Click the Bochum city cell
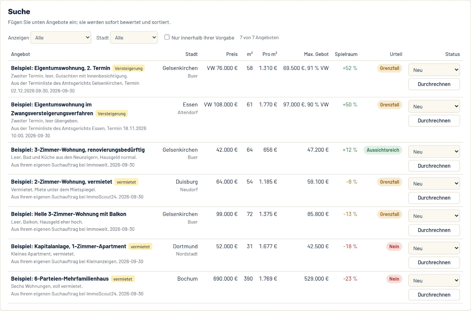The width and height of the screenshot is (471, 311). click(188, 279)
